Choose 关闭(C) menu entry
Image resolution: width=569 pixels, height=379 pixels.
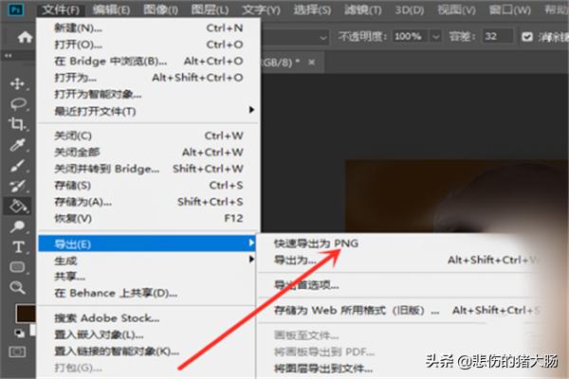click(149, 135)
